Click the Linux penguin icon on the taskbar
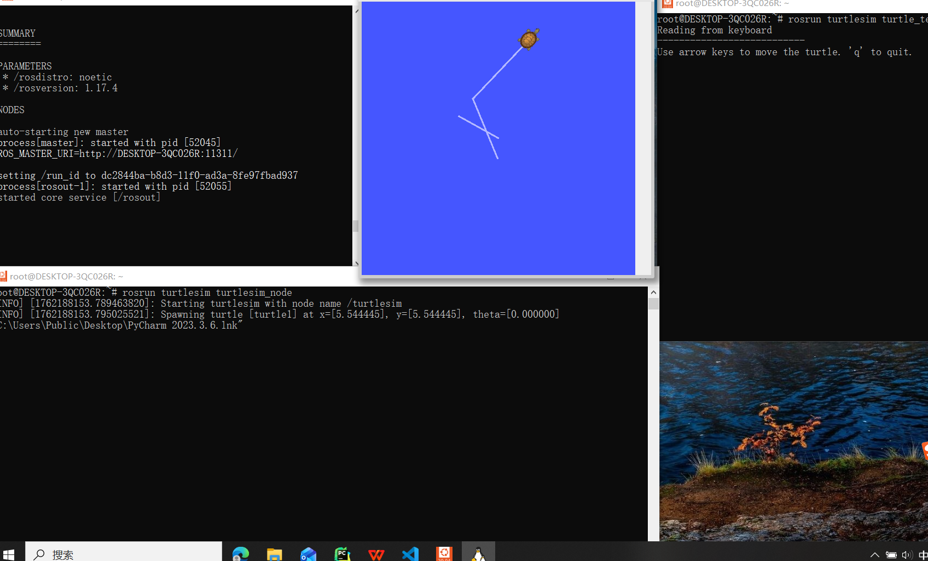 coord(478,554)
